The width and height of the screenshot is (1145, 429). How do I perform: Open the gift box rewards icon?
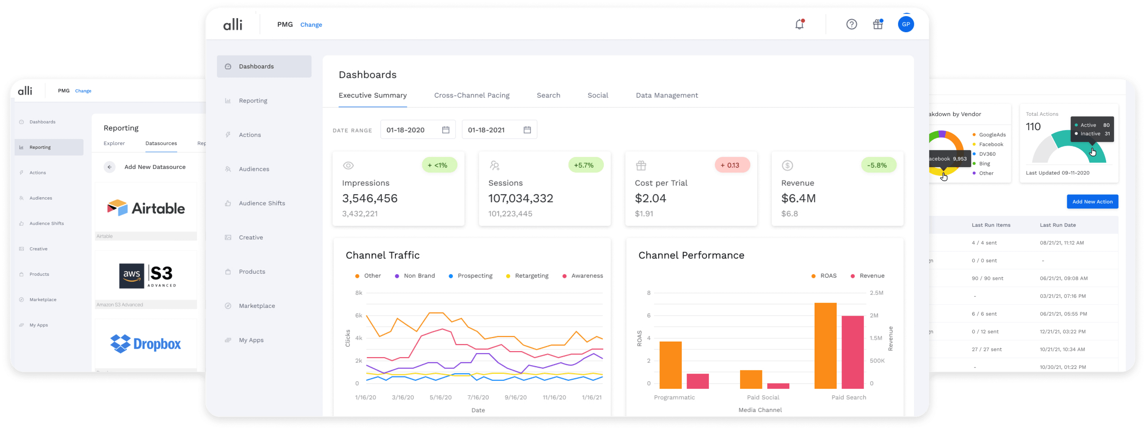click(x=878, y=24)
